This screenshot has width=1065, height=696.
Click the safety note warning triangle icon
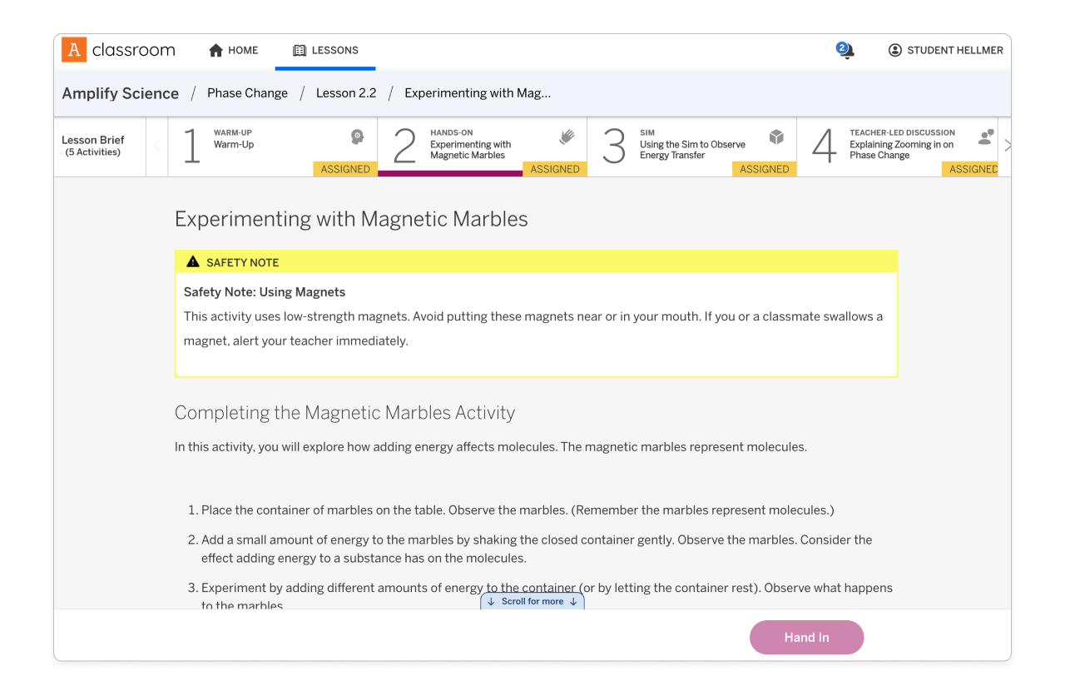coord(193,262)
